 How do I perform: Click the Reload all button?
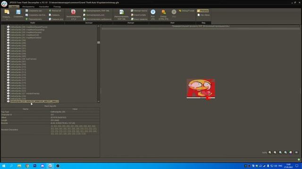(55, 11)
